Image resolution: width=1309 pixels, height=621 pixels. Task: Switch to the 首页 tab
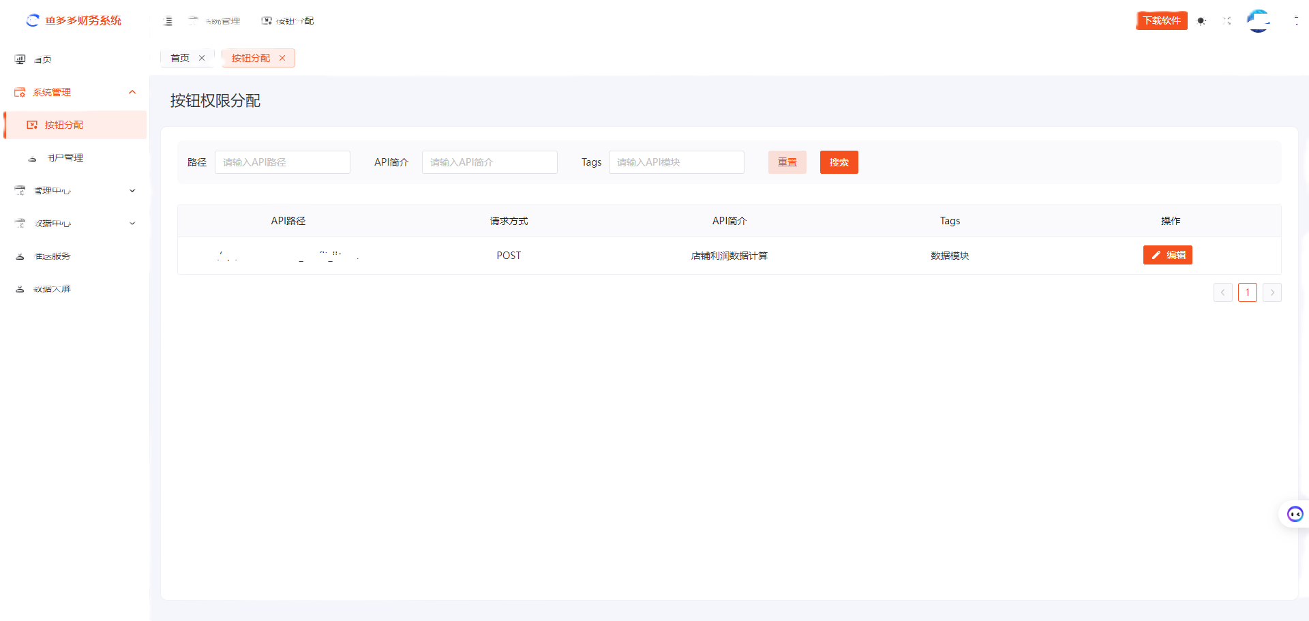pyautogui.click(x=180, y=58)
